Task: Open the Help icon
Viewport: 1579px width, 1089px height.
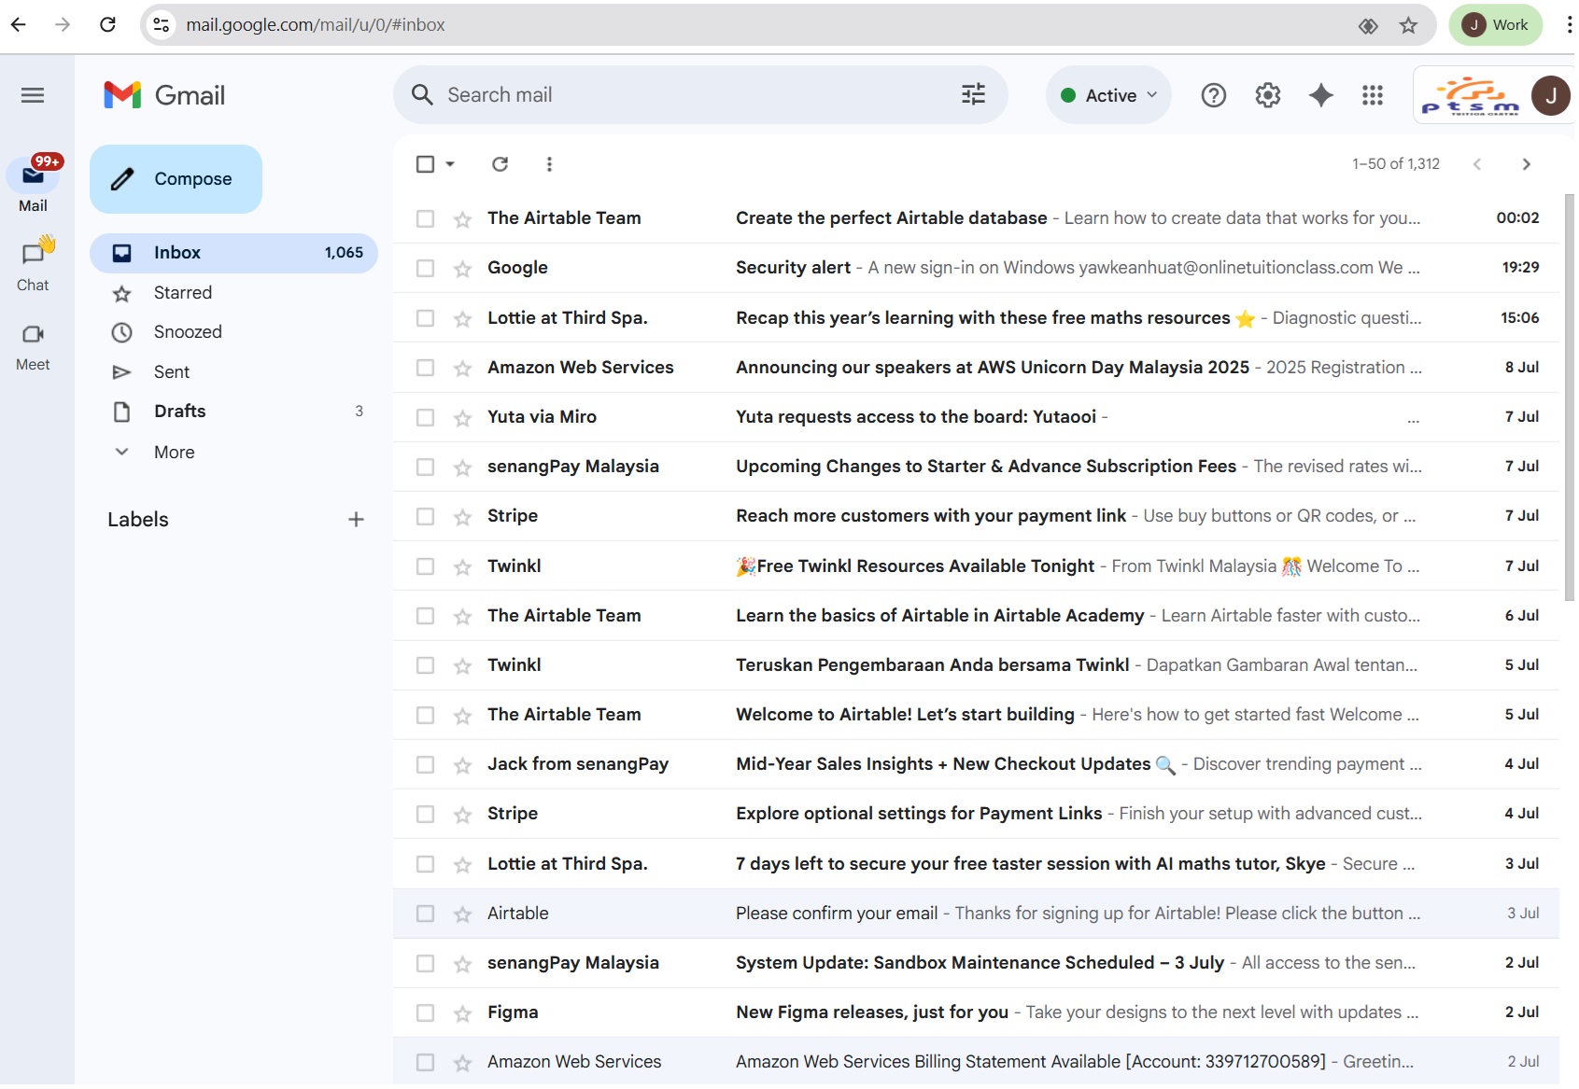Action: tap(1213, 94)
